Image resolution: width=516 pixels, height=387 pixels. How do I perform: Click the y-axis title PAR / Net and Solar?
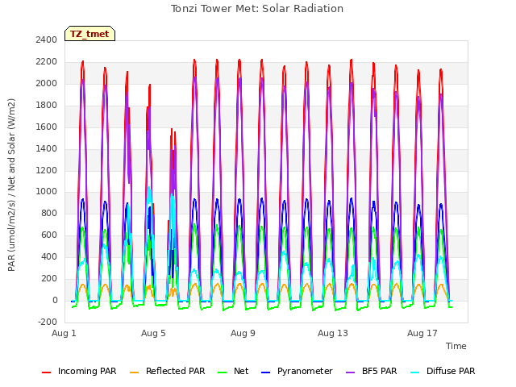click(11, 185)
